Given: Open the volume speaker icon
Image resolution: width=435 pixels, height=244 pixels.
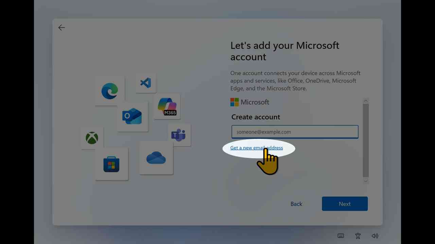Looking at the screenshot, I should pyautogui.click(x=375, y=236).
